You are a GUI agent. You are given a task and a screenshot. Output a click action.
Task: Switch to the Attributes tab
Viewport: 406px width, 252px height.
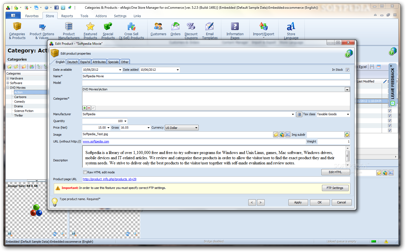click(99, 62)
